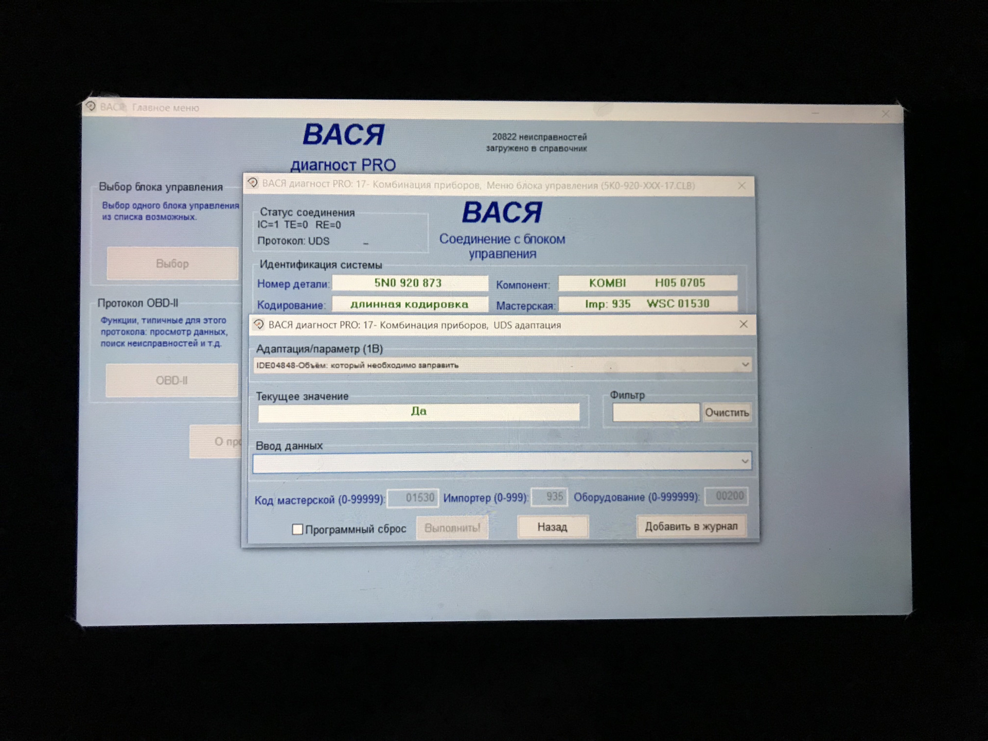The height and width of the screenshot is (741, 988).
Task: Click the app icon in UDS adaptation title bar
Action: point(259,324)
